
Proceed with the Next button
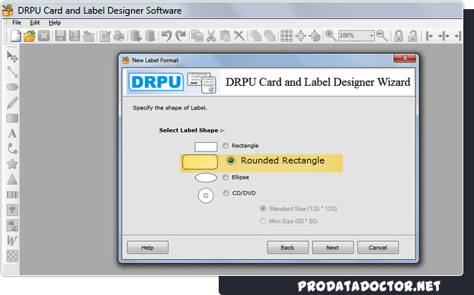tap(332, 247)
